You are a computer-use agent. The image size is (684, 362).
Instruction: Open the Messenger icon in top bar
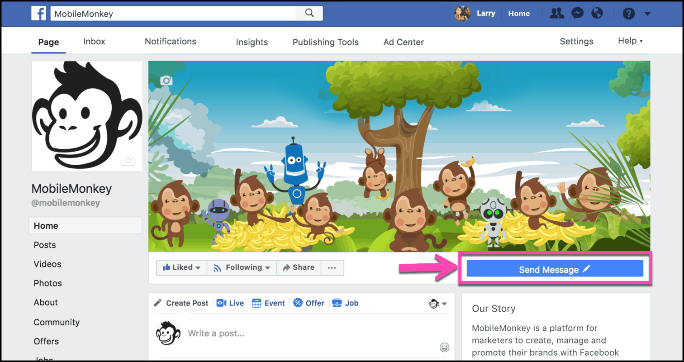(577, 13)
